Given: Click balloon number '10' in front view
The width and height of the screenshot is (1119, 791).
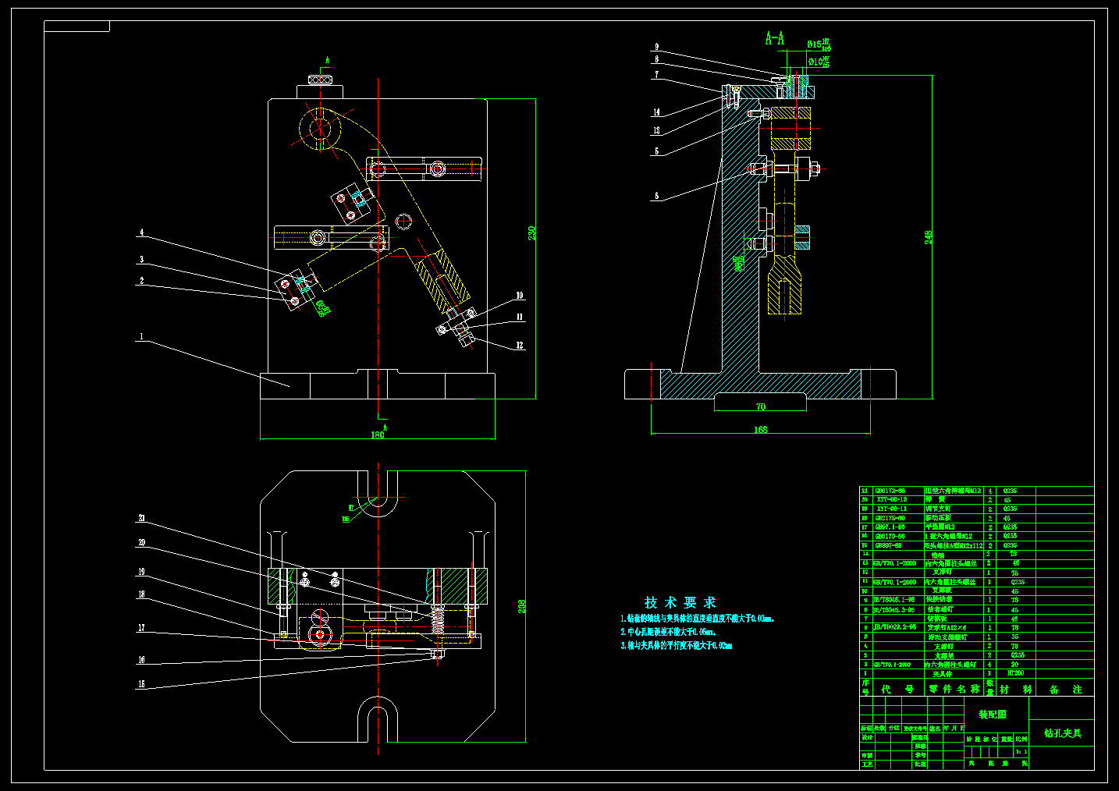Looking at the screenshot, I should [x=519, y=296].
